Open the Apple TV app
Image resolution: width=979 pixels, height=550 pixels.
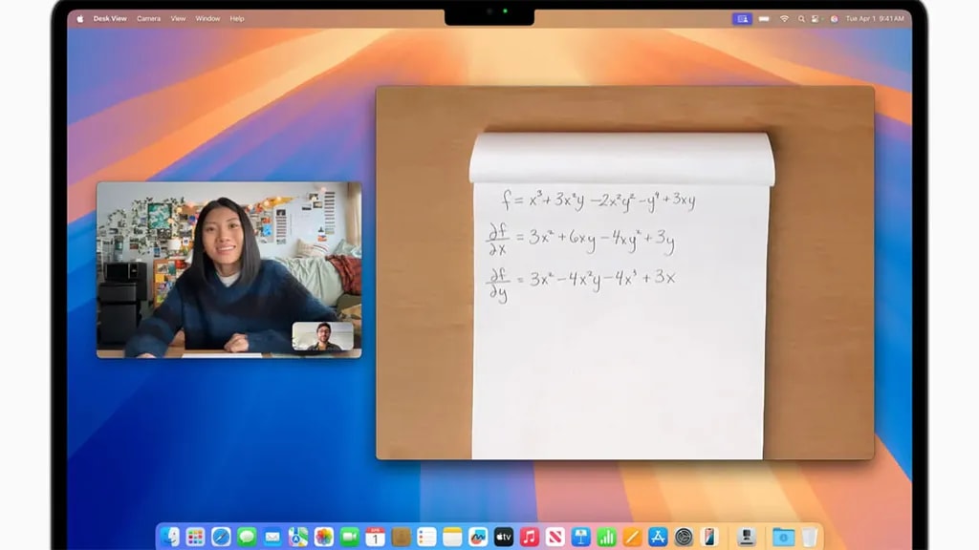pyautogui.click(x=503, y=539)
